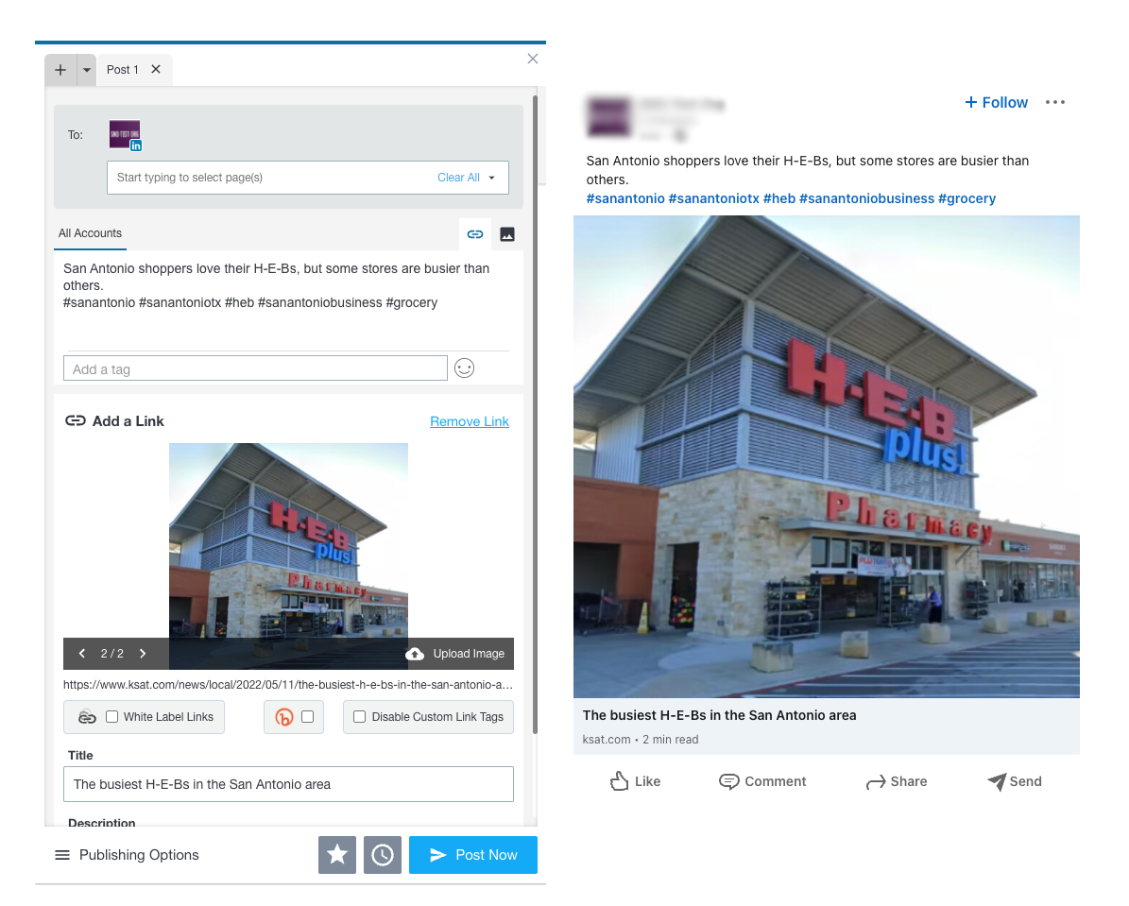The width and height of the screenshot is (1129, 906).
Task: Go to previous link image
Action: (x=82, y=653)
